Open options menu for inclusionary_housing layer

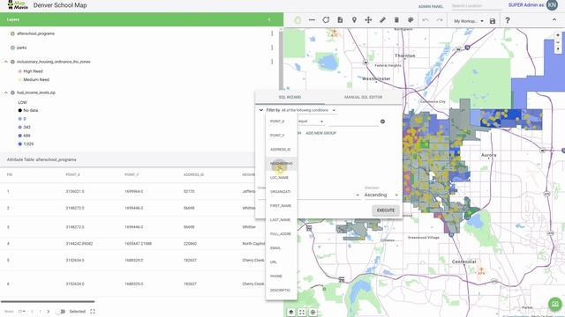click(x=272, y=62)
